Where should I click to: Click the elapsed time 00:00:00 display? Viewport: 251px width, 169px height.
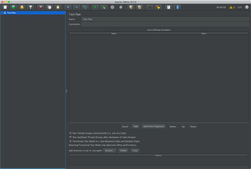(x=221, y=7)
